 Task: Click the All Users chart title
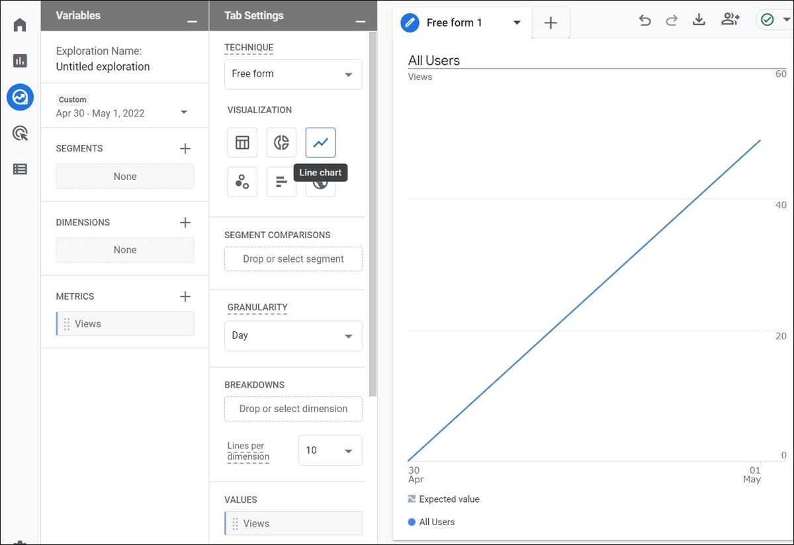tap(434, 60)
